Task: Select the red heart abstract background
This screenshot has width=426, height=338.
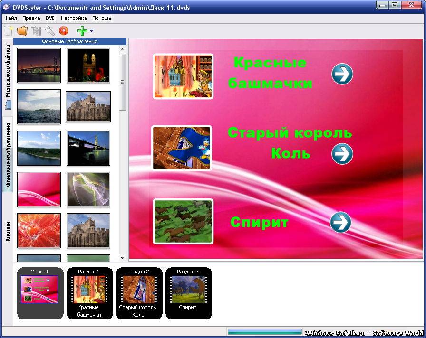Action: [39, 231]
